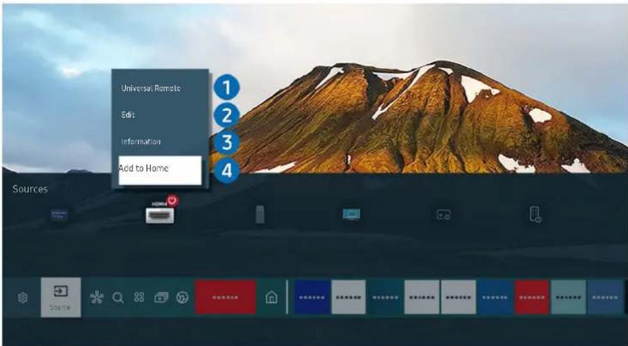This screenshot has height=346, width=628.
Task: Select the Home house icon
Action: pos(271,297)
